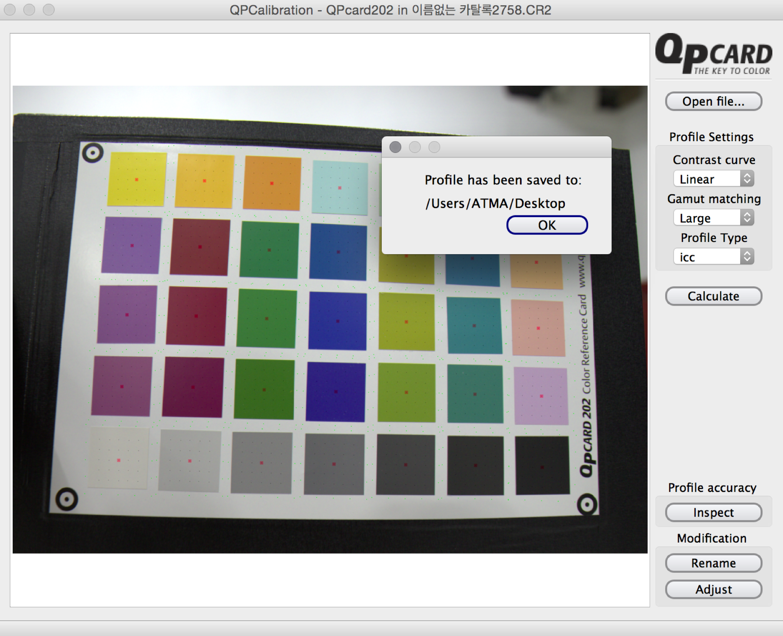
Task: Click OK in the profile saved dialog
Action: click(x=546, y=225)
